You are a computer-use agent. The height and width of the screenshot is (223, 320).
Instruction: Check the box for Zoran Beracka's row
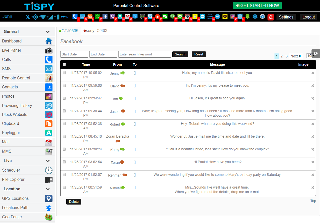pyautogui.click(x=64, y=136)
